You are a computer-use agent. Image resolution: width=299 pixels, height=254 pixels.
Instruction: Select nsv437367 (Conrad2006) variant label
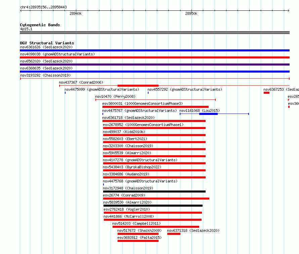pos(81,82)
